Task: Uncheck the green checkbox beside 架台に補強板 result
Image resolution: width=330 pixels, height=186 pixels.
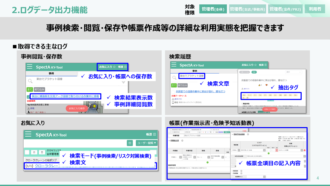Action: [28, 97]
